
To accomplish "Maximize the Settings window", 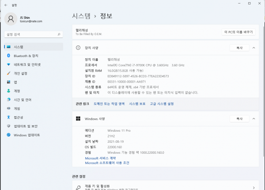I will (249, 4).
